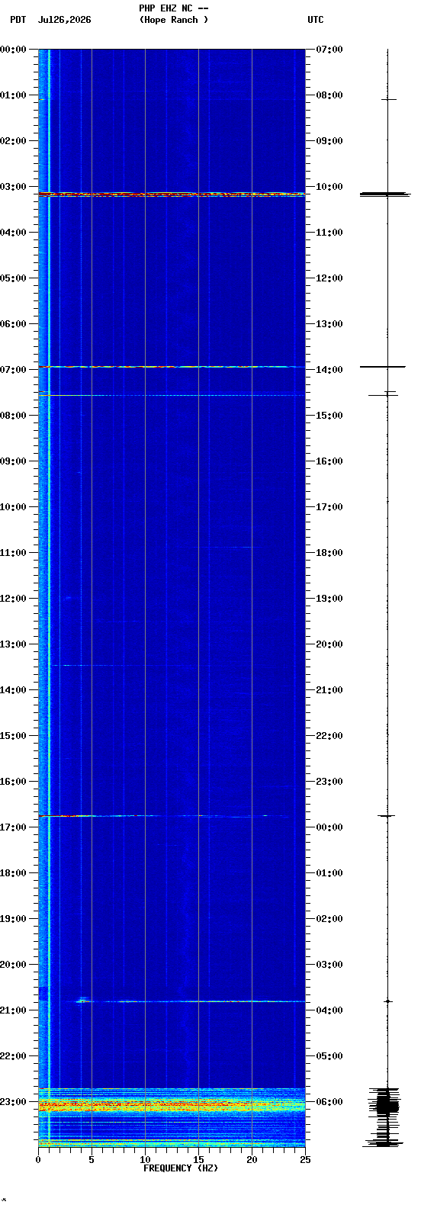
Task: Click 14:00 on the PDT axis
Action: tap(13, 690)
